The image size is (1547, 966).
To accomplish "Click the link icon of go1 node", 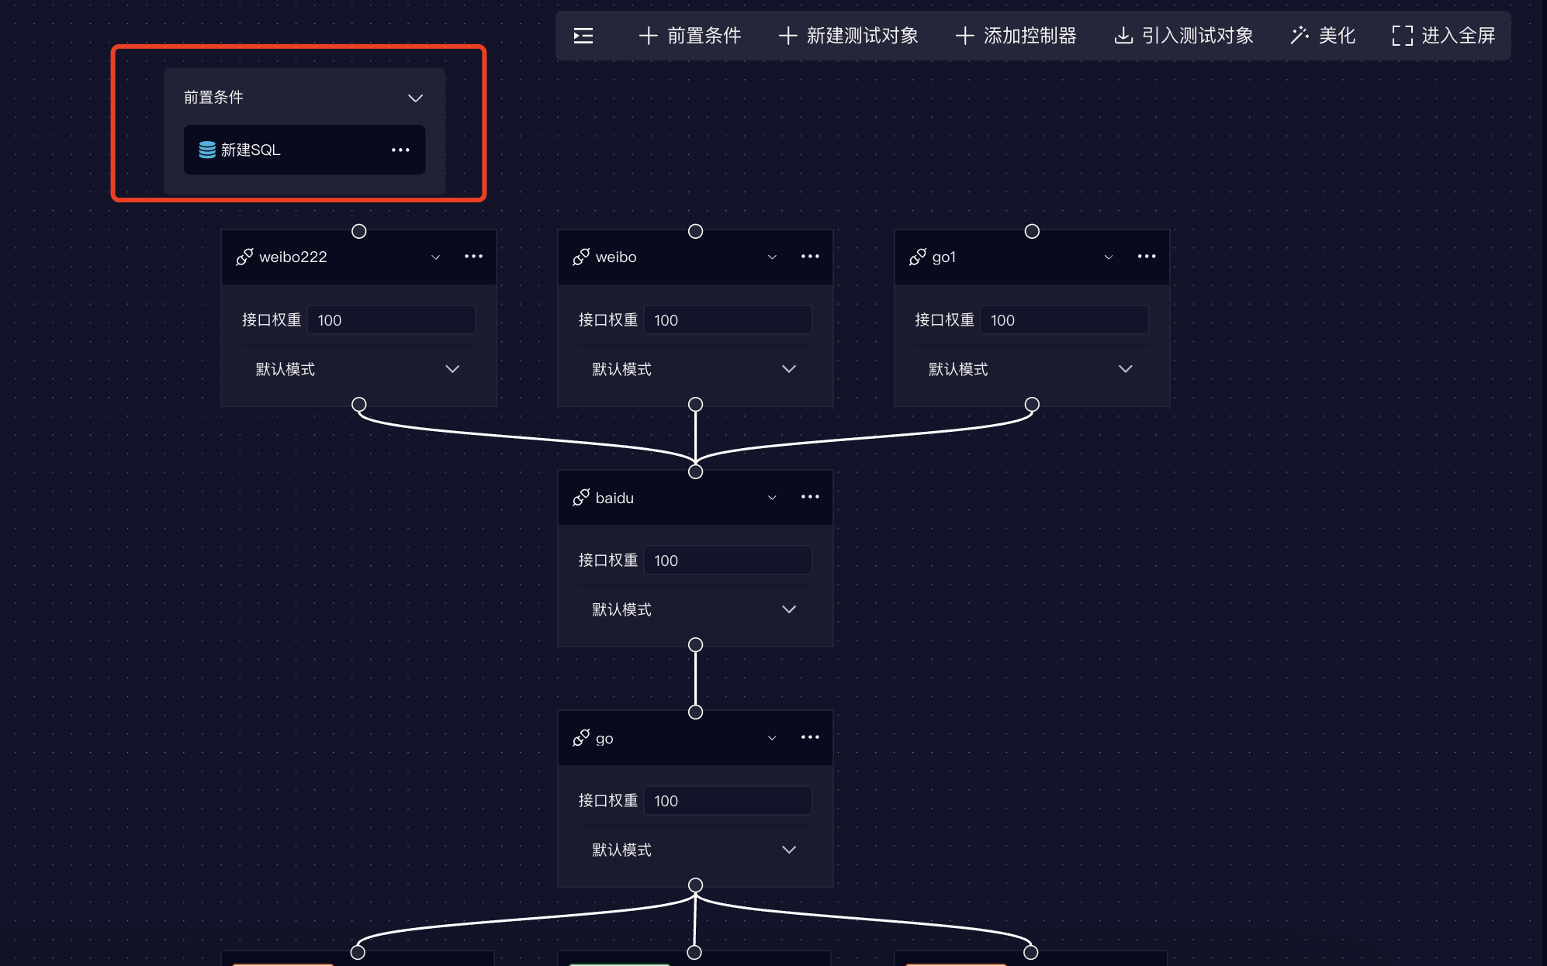I will point(918,257).
